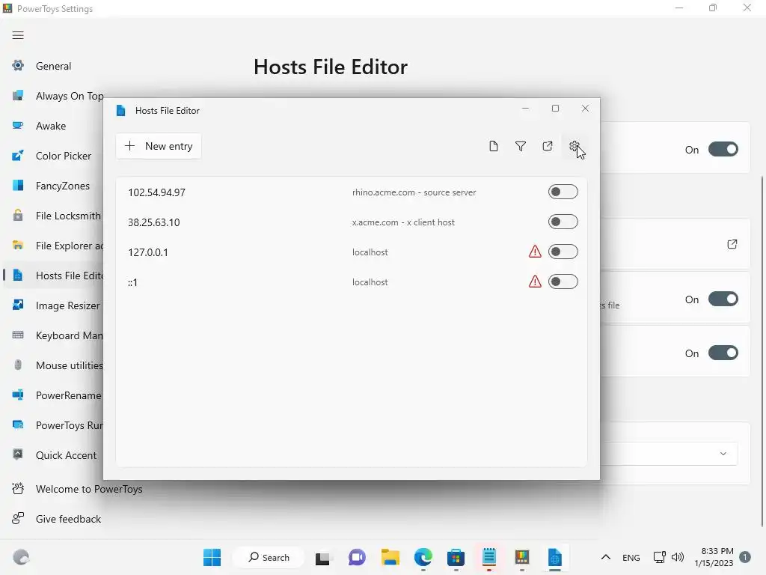Click launch external icon in PowerToys Settings
The height and width of the screenshot is (575, 766).
[732, 244]
